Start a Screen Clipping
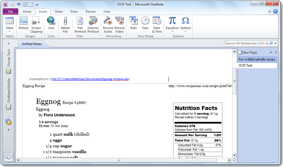283x167 pixels. coord(36,25)
